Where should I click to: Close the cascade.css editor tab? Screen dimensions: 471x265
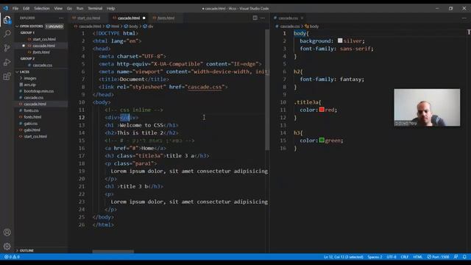pyautogui.click(x=302, y=18)
